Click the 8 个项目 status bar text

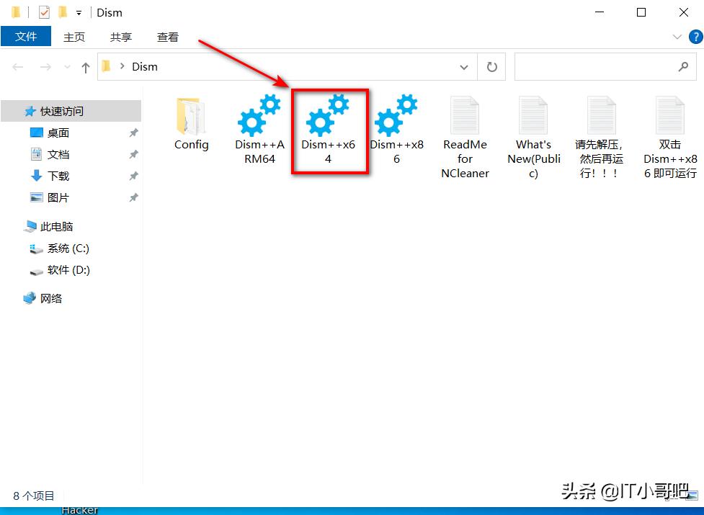click(34, 496)
